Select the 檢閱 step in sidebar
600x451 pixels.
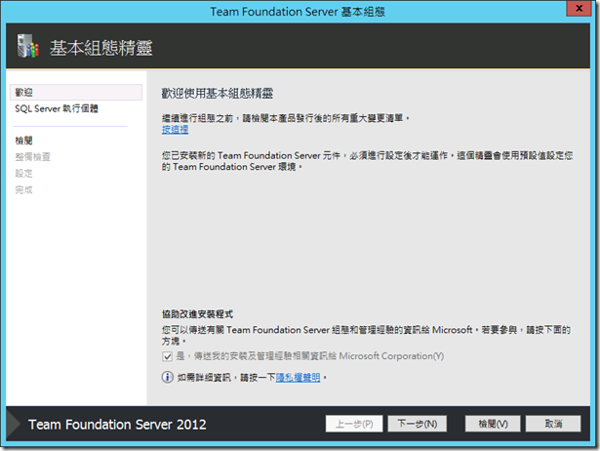pyautogui.click(x=23, y=141)
